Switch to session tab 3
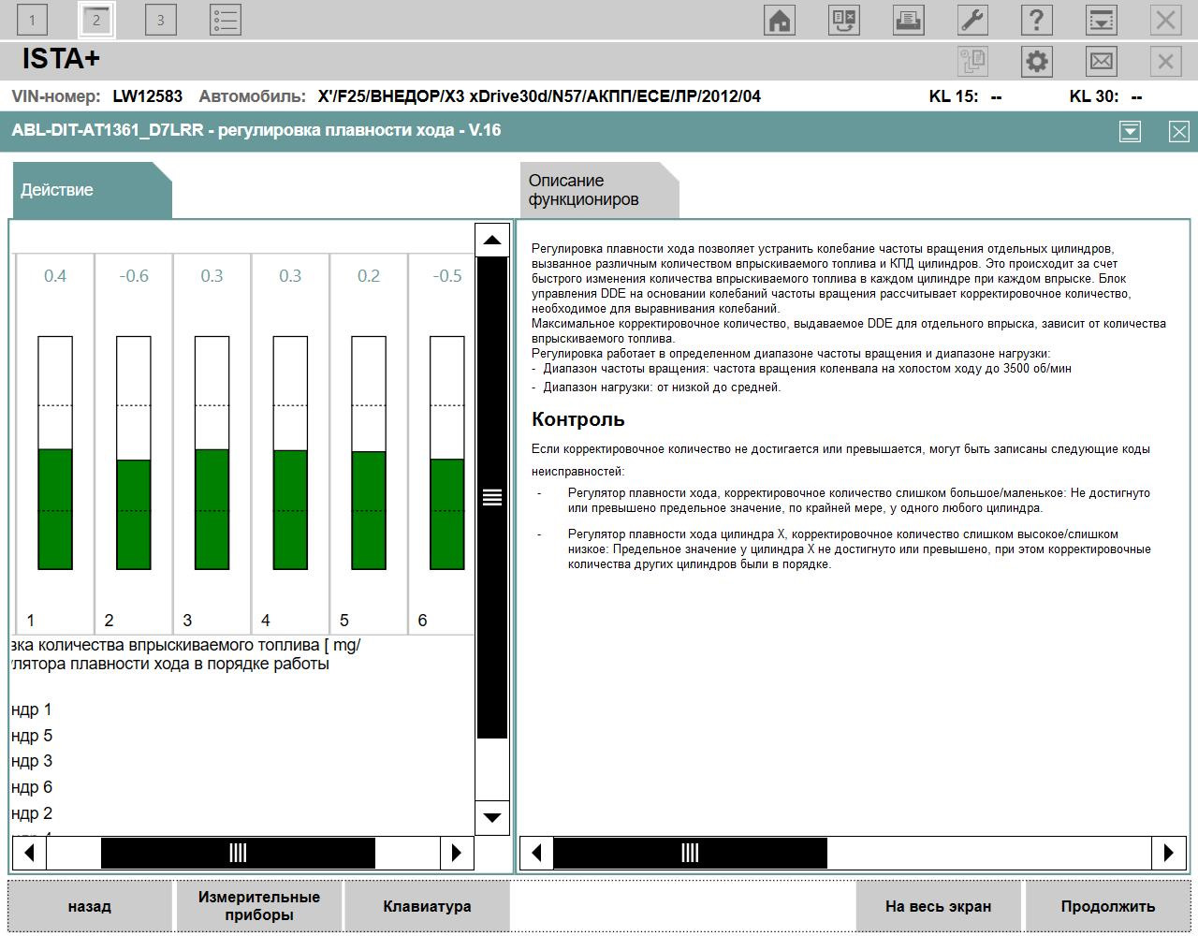This screenshot has width=1198, height=936. 160,20
